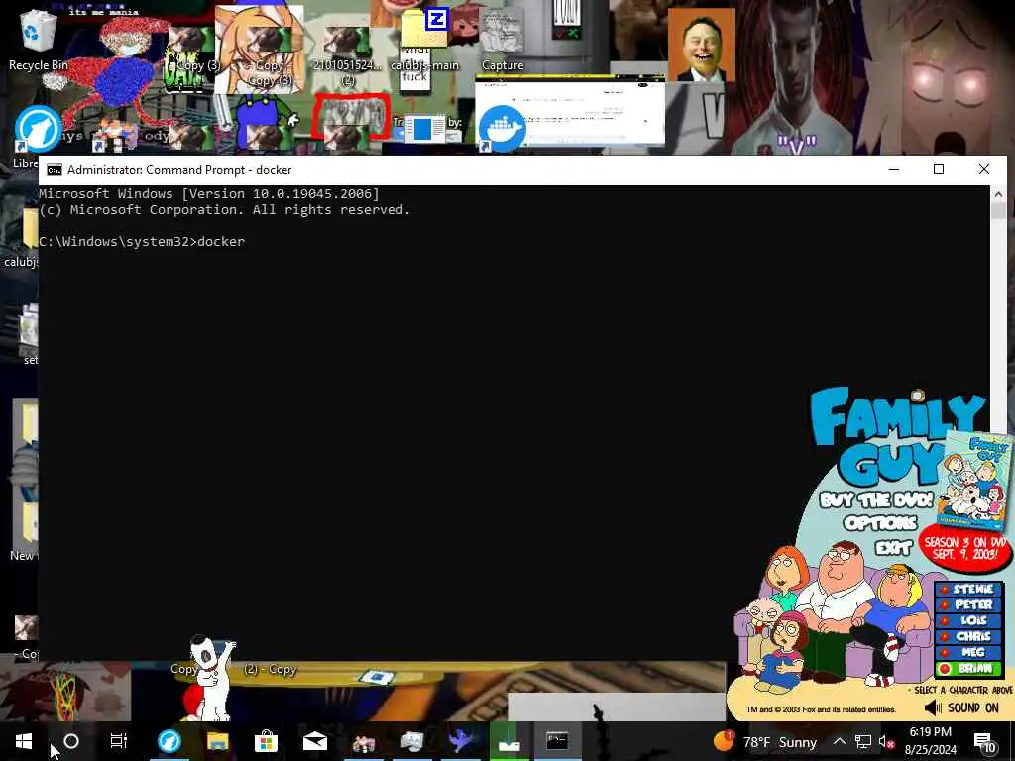Open Options in the Family Guy widget
1015x761 pixels.
(x=880, y=523)
